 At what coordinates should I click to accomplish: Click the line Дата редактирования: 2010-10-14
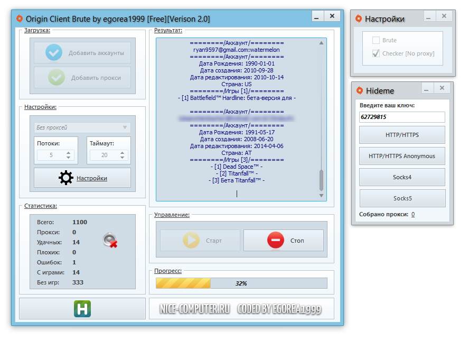(x=237, y=77)
